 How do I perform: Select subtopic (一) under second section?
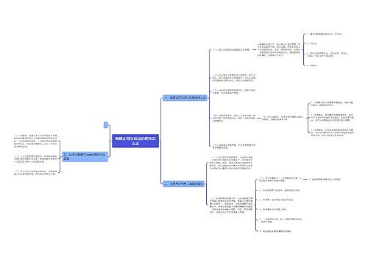click(x=231, y=163)
